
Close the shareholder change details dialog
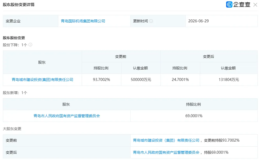click(255, 5)
